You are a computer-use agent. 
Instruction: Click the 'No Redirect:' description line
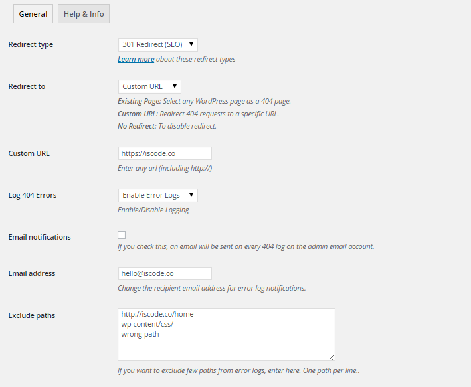click(x=167, y=126)
